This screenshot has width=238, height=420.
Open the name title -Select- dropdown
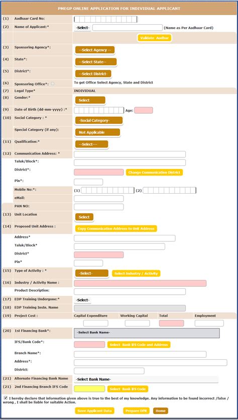pos(83,28)
